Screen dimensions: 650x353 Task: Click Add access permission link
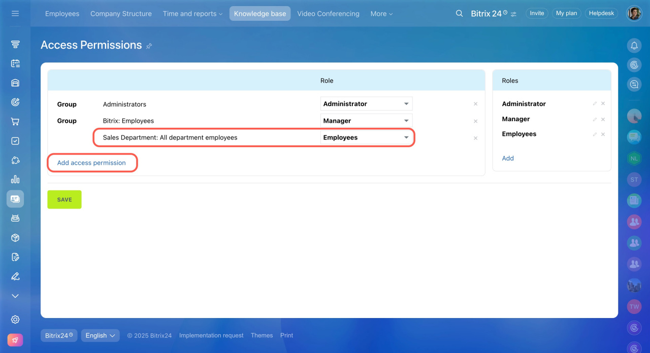[x=91, y=163]
